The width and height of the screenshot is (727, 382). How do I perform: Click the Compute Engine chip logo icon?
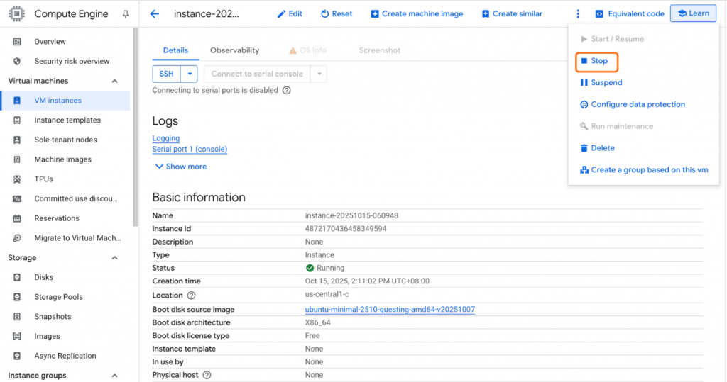(17, 14)
